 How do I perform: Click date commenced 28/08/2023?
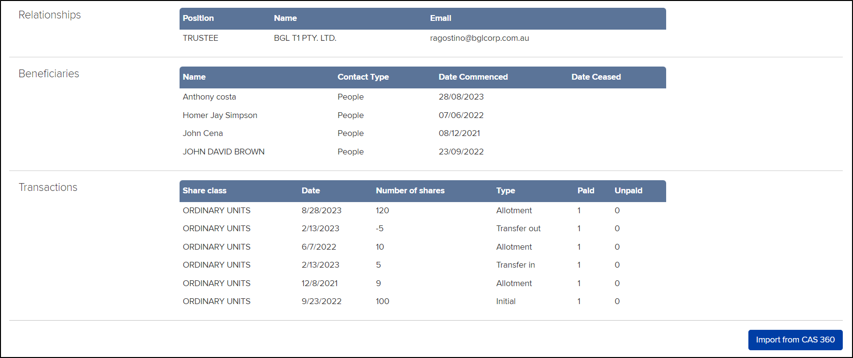(461, 97)
